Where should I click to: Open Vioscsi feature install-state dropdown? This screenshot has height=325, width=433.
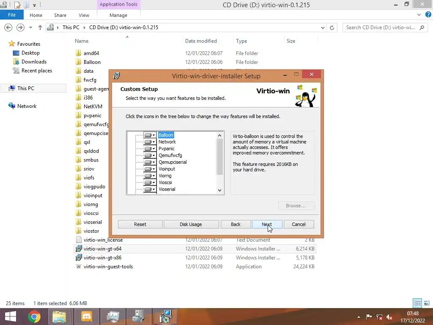click(x=150, y=182)
